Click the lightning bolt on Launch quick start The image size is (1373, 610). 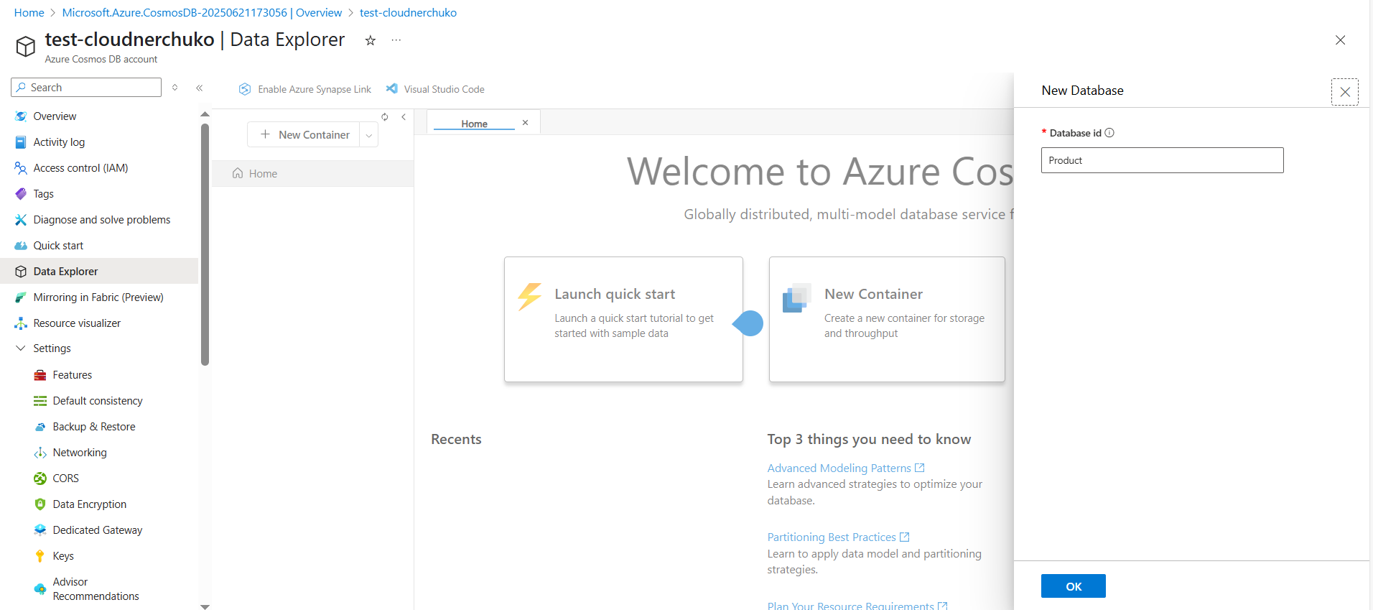(x=530, y=296)
